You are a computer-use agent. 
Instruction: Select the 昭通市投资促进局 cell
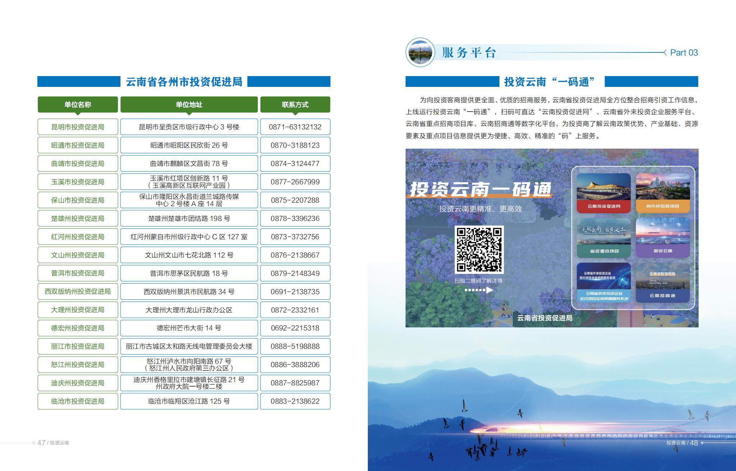click(x=78, y=145)
